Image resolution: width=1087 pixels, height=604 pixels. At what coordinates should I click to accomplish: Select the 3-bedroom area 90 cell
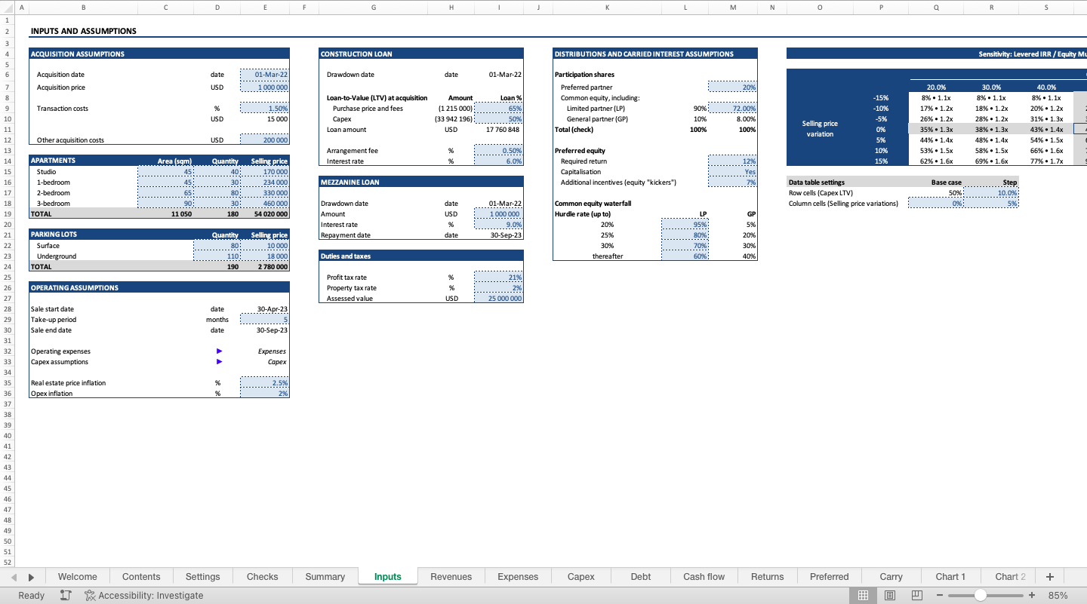[166, 204]
